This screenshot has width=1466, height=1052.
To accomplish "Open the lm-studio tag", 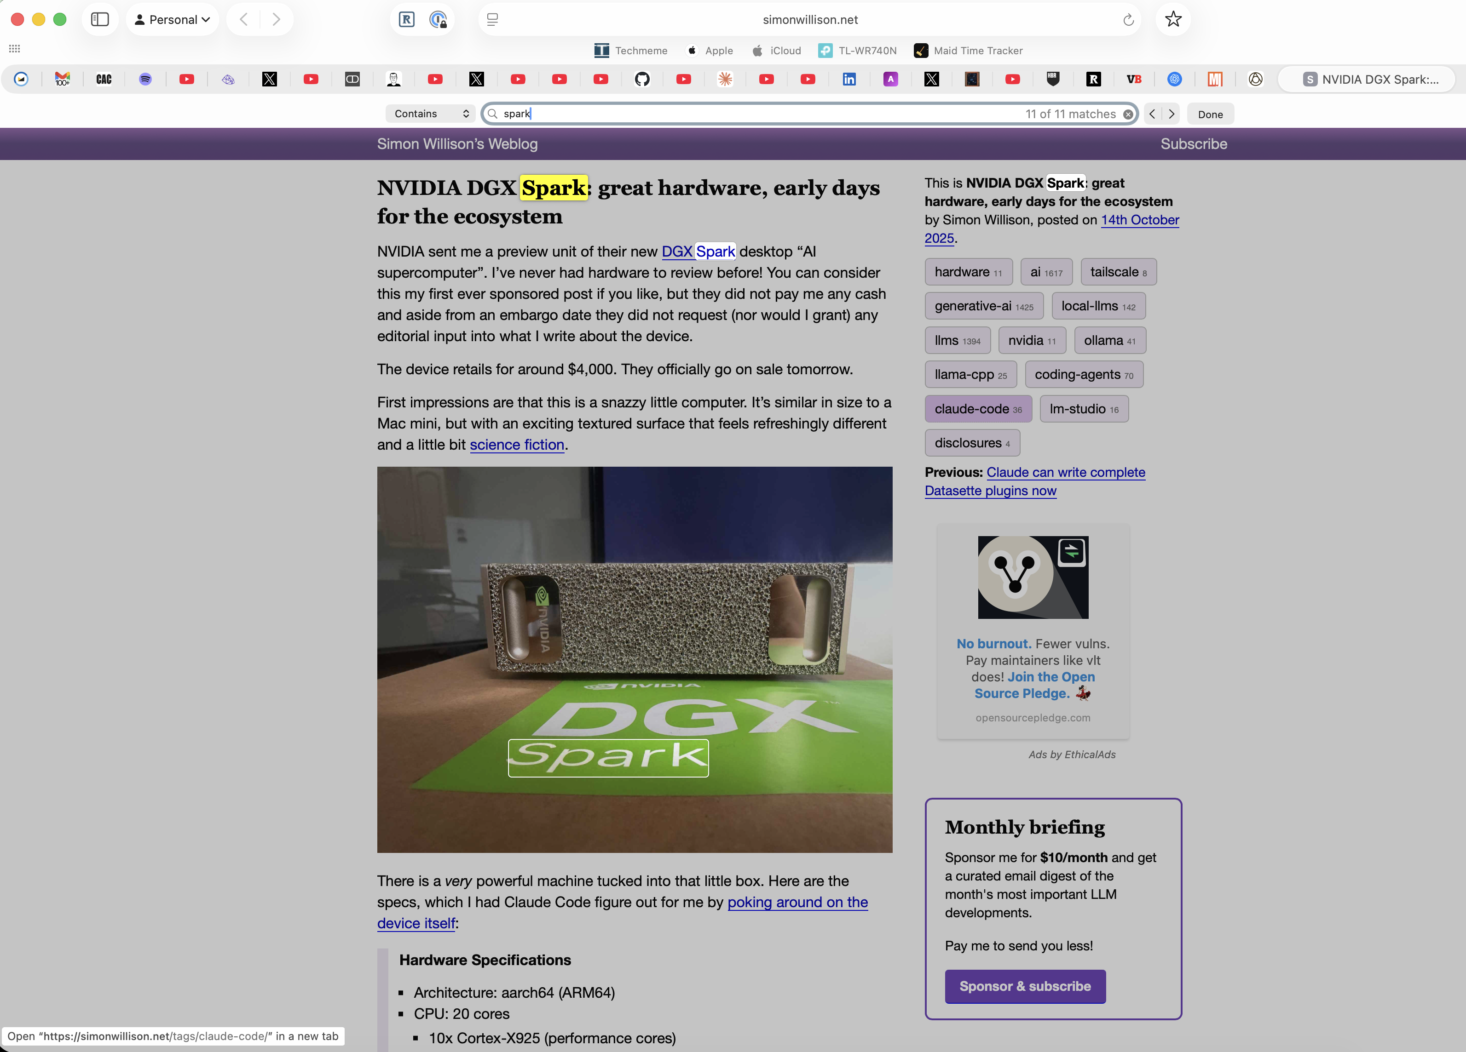I will point(1084,409).
